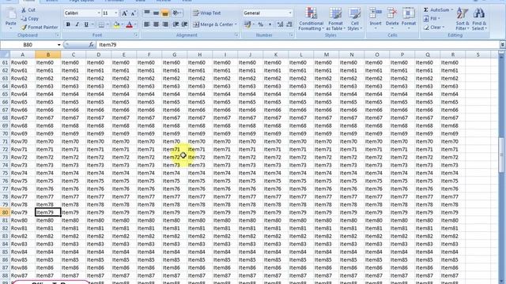
Task: Expand the Merge & Center dropdown arrow
Action: (x=236, y=24)
